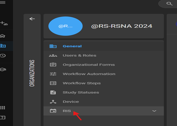Select Workflow Automation menu item

pyautogui.click(x=89, y=74)
